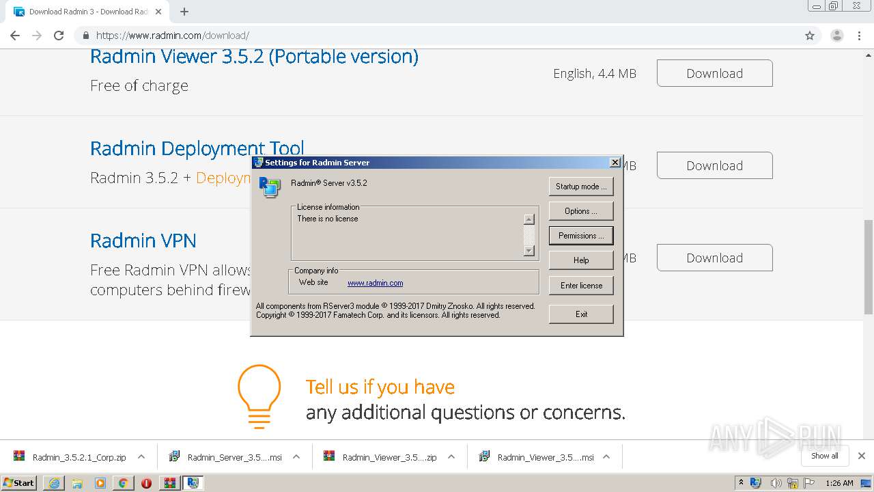
Task: Select the Download Radmin 3 tab
Action: point(88,12)
